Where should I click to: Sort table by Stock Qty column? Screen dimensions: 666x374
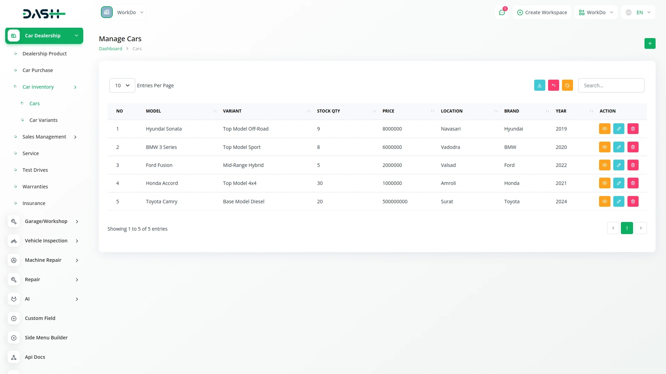pyautogui.click(x=328, y=111)
